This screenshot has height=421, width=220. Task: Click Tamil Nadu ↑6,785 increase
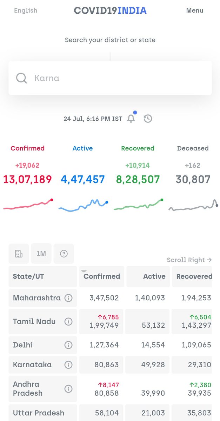(108, 317)
